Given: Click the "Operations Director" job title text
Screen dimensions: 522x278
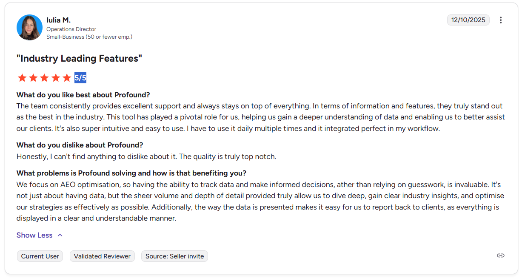Looking at the screenshot, I should click(x=71, y=29).
